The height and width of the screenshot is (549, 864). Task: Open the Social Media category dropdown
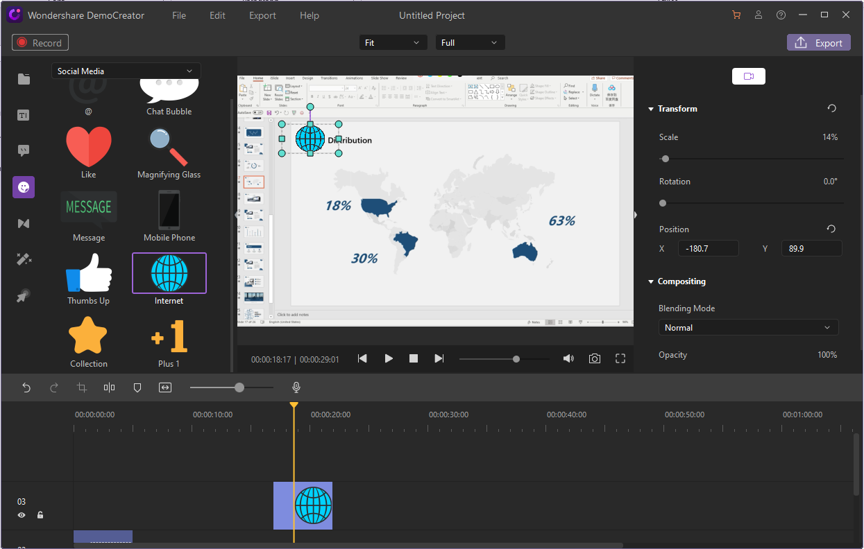(126, 71)
